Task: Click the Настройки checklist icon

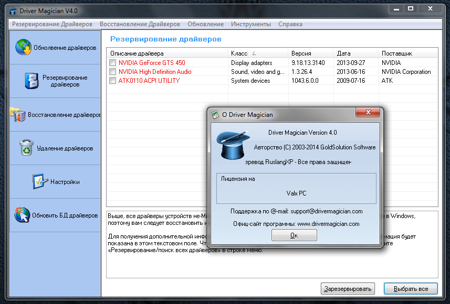Action: click(x=40, y=181)
